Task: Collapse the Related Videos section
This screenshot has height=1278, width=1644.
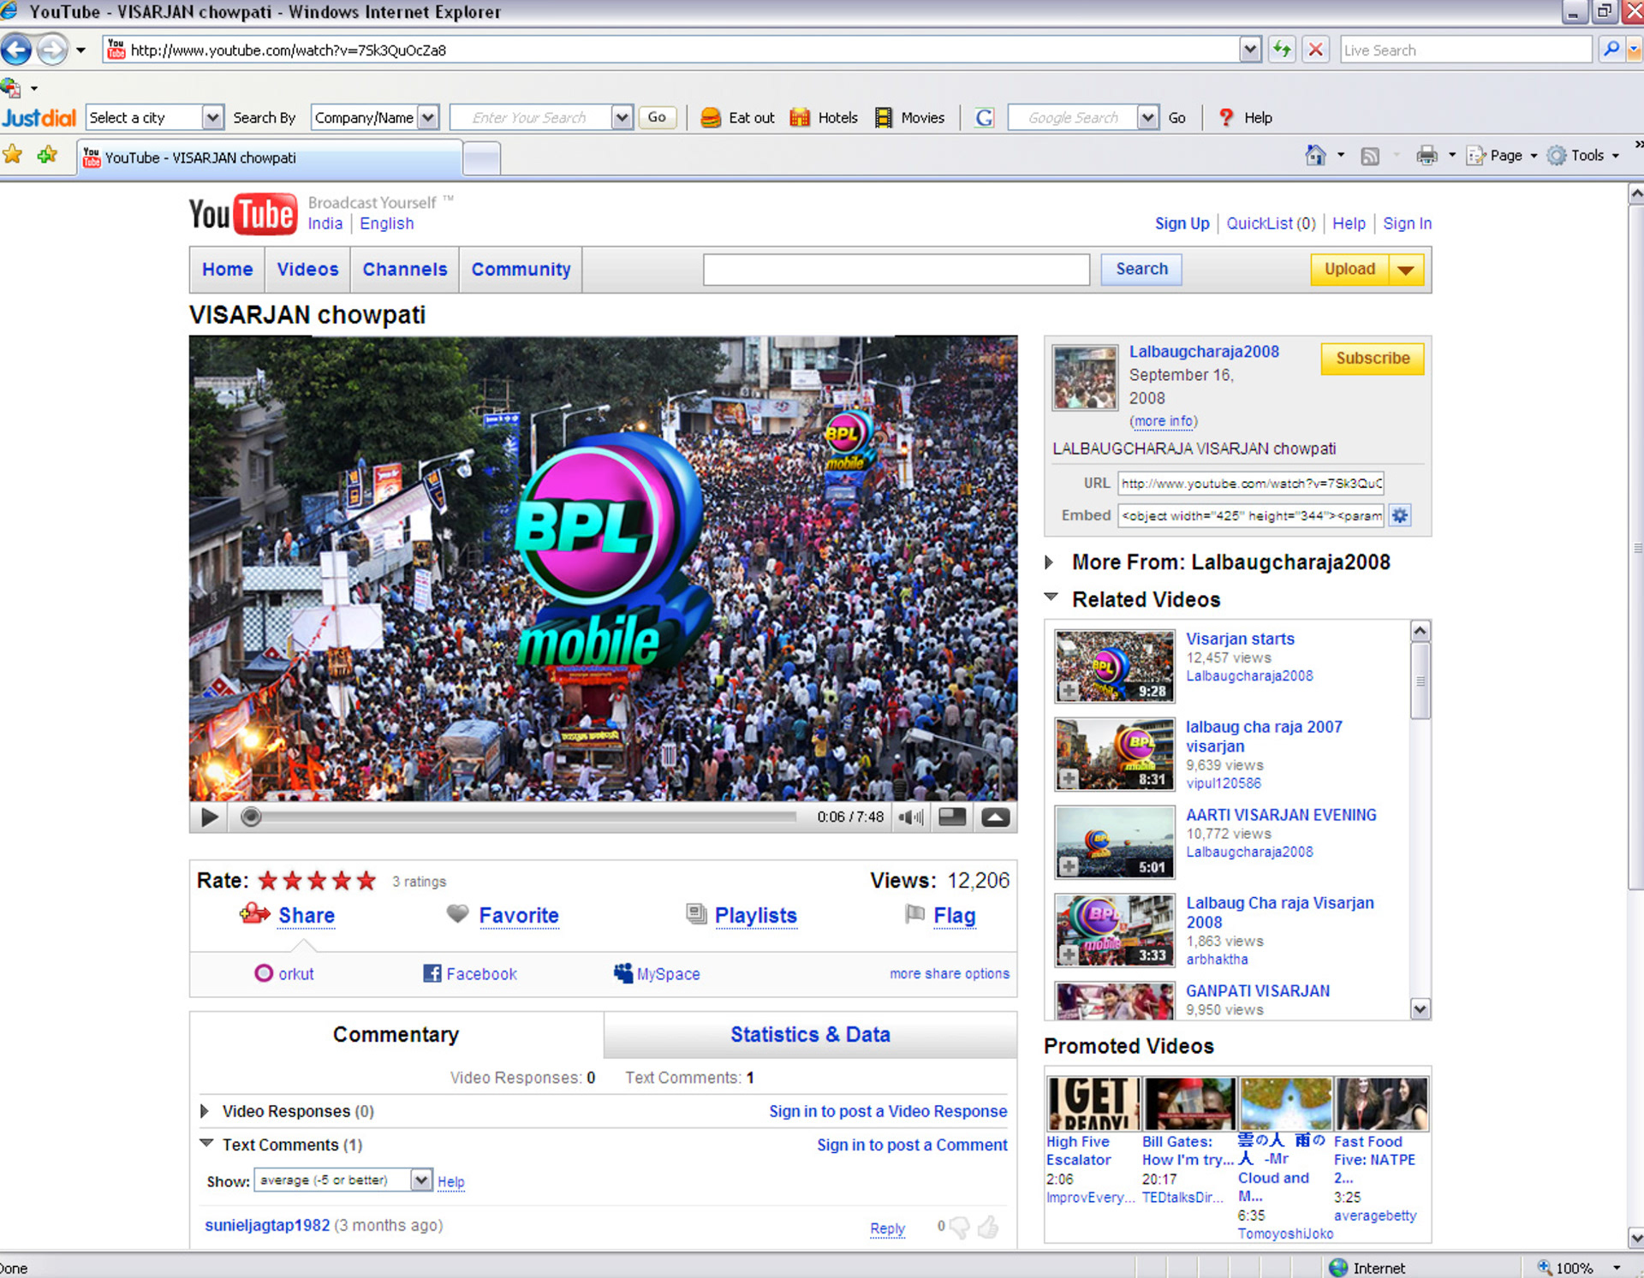Action: click(x=1051, y=597)
